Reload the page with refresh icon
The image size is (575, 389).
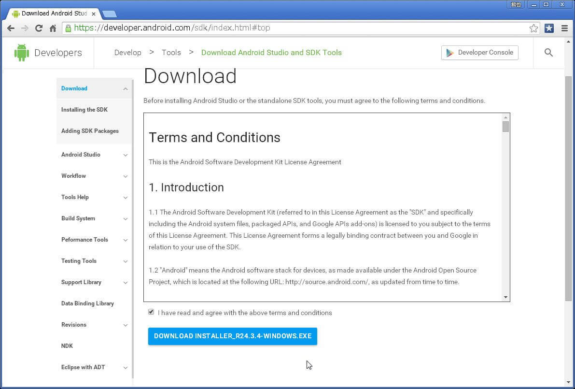(x=39, y=28)
